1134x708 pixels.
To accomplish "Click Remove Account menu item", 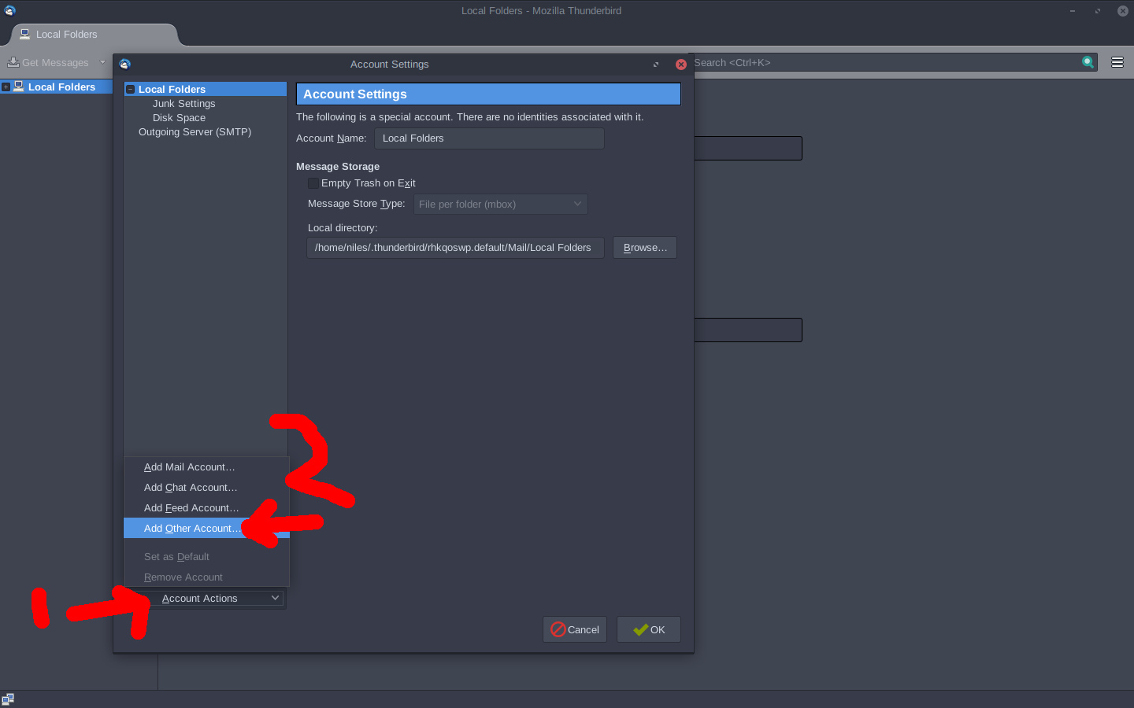I will 206,577.
